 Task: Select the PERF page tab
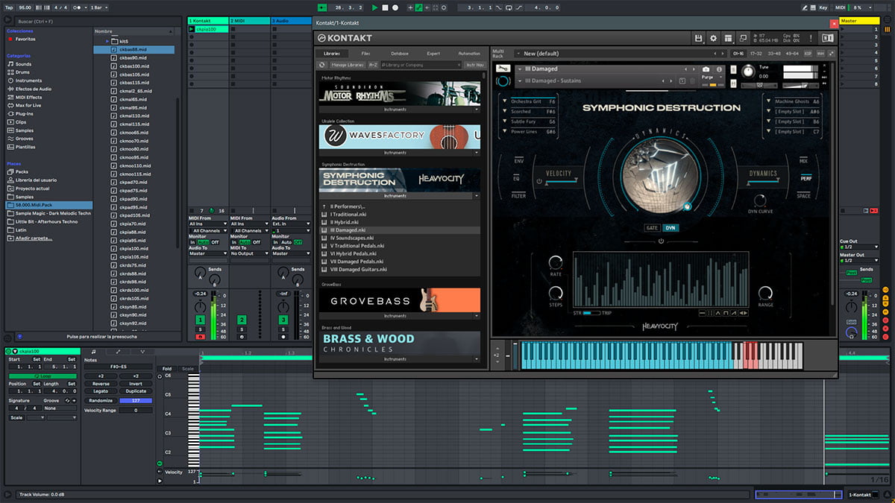tap(805, 178)
